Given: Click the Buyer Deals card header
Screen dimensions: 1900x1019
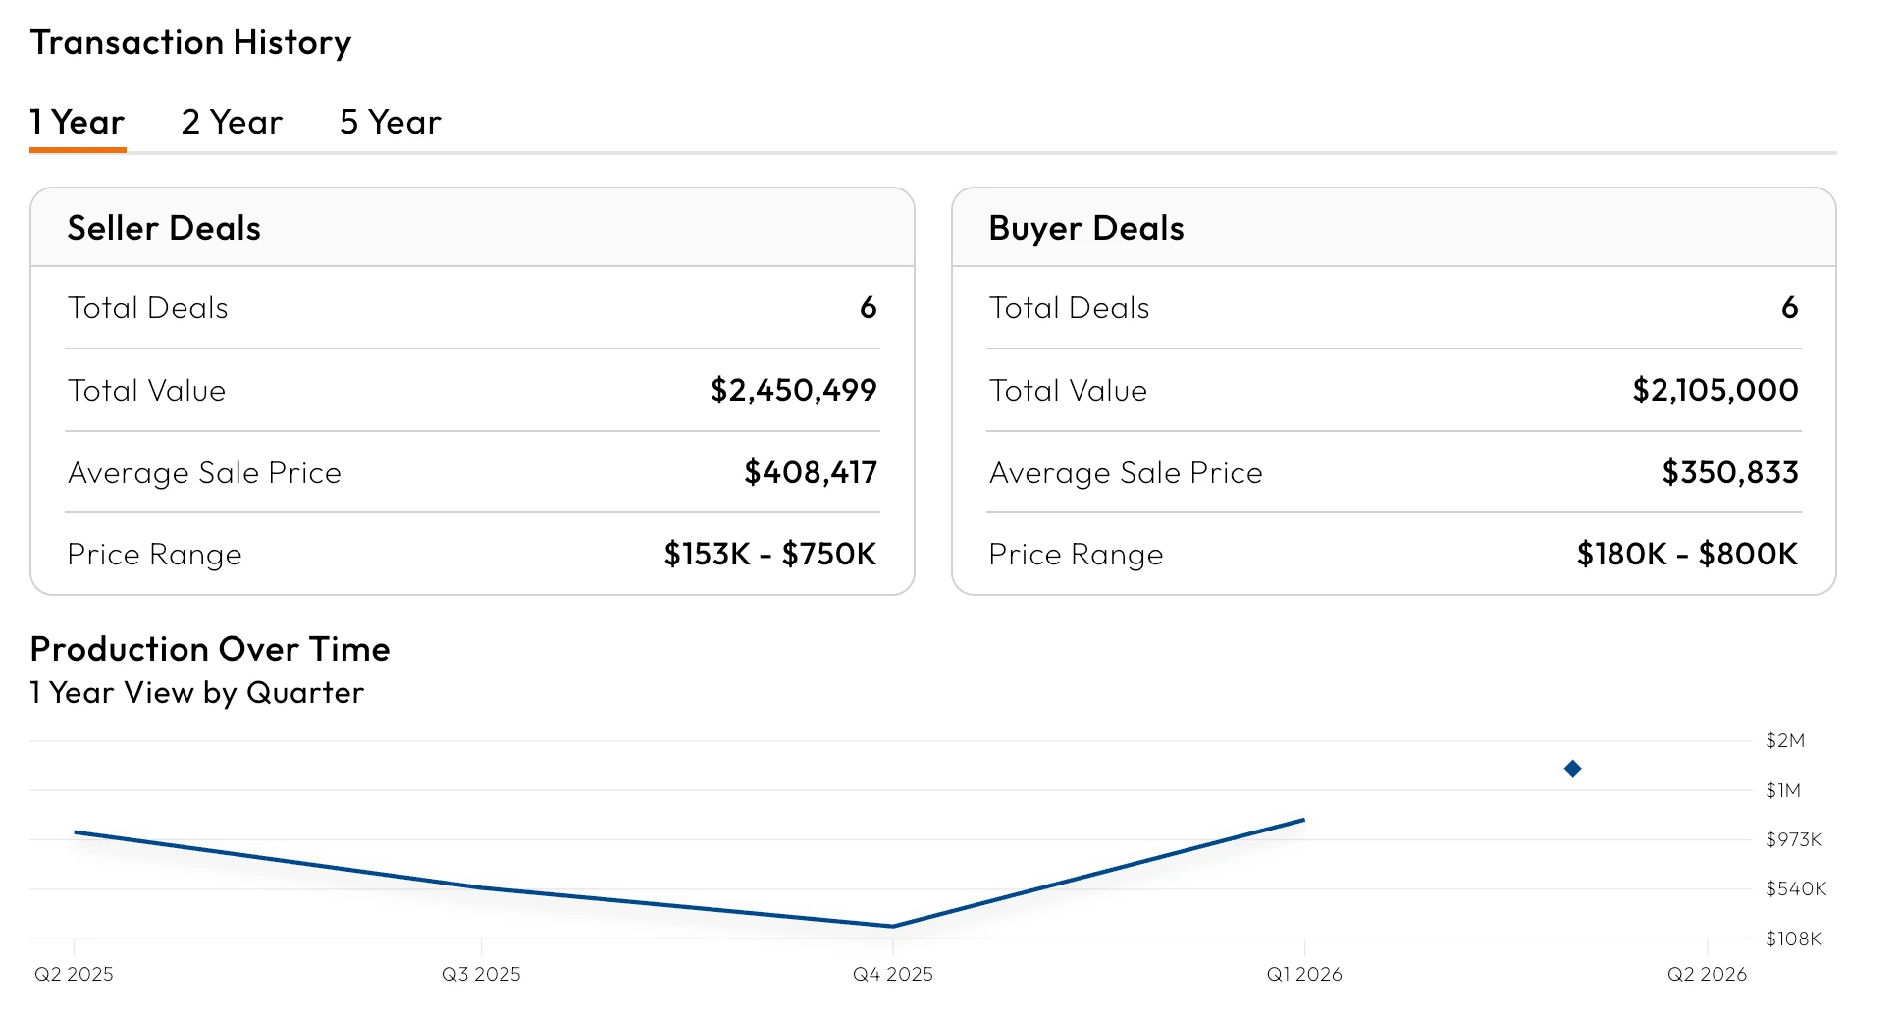Looking at the screenshot, I should (1394, 228).
